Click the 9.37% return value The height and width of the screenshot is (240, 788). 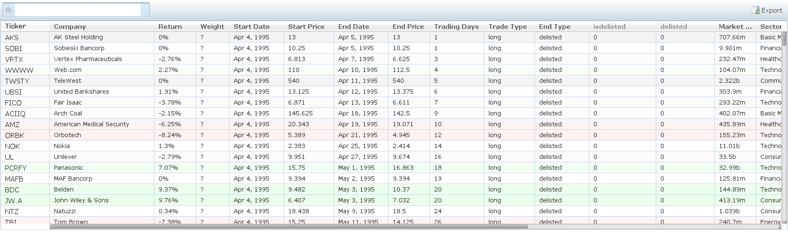(x=168, y=189)
